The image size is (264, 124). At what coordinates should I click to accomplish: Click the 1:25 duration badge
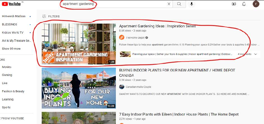(x=112, y=62)
